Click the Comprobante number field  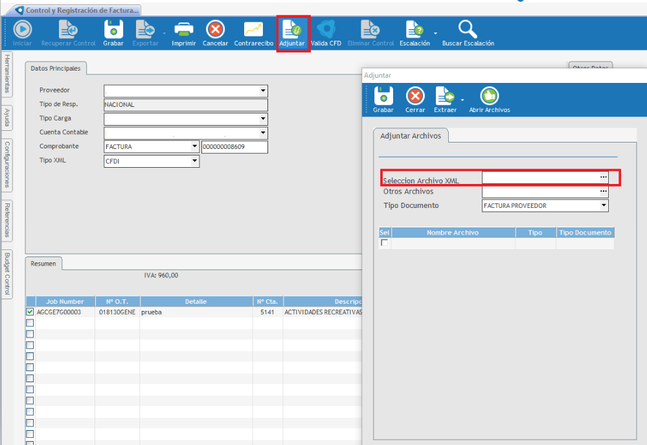[234, 147]
